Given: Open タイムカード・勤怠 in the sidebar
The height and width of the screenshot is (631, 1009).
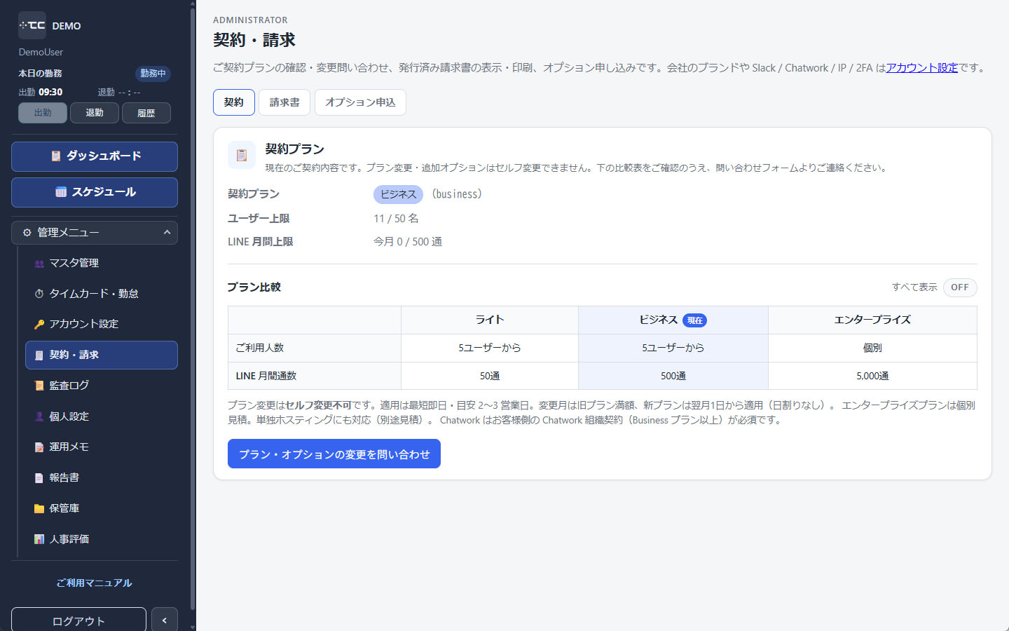Looking at the screenshot, I should coord(102,294).
